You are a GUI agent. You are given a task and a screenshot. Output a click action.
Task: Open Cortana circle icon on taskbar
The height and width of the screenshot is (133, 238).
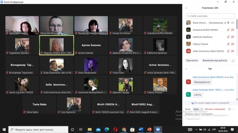coord(73,130)
